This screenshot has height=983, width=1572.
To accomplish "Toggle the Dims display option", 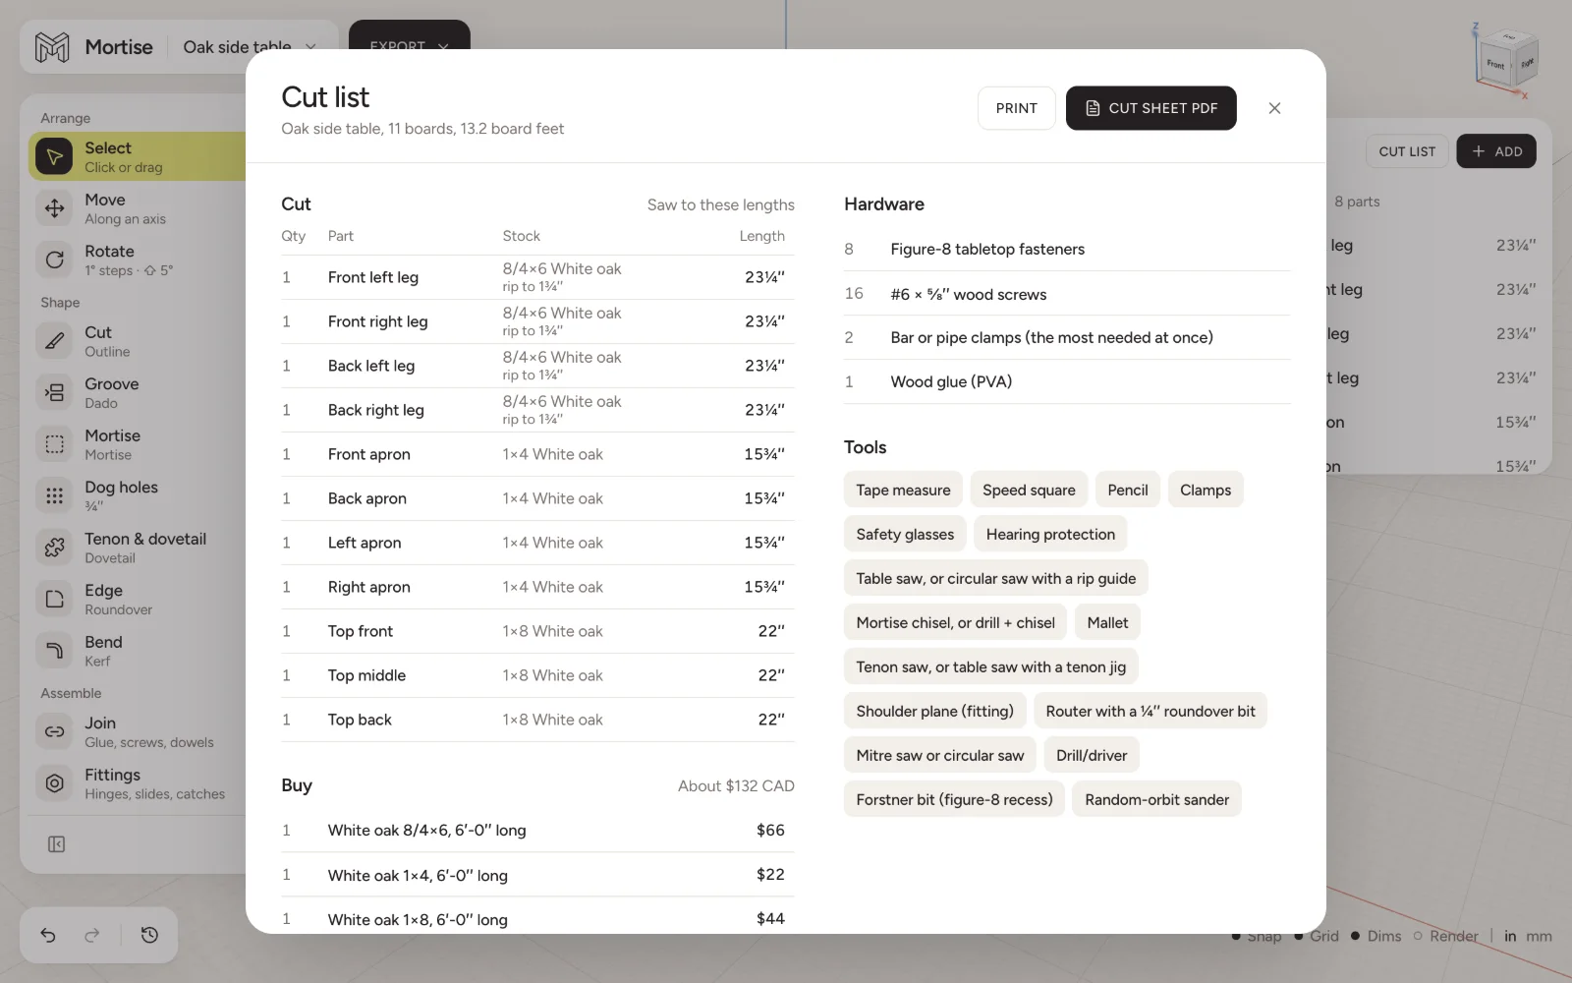I will pyautogui.click(x=1375, y=936).
